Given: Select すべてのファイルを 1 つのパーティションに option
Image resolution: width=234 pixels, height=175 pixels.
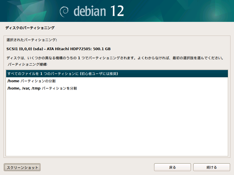Looking at the screenshot, I should pos(117,74).
